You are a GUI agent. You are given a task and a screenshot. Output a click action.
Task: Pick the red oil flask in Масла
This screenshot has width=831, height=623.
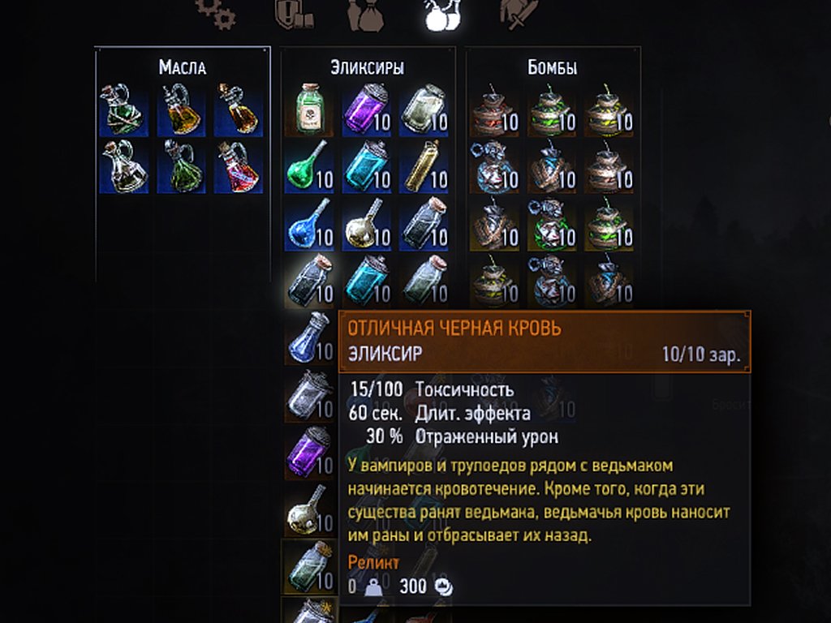point(239,166)
